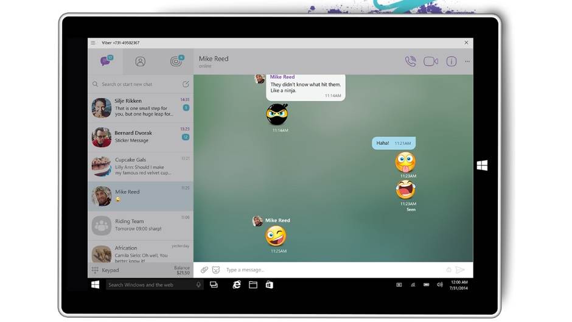Viewport: 572px width, 322px height.
Task: Open the Windows Store taskbar icon
Action: click(269, 285)
